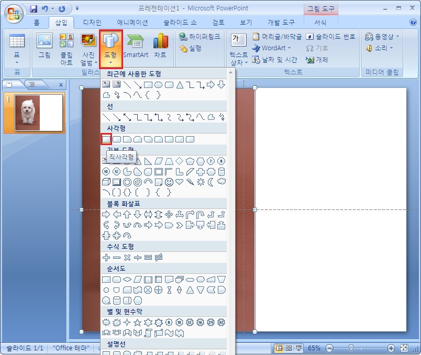Click the 실행 action button
The width and height of the screenshot is (421, 355).
pos(191,48)
